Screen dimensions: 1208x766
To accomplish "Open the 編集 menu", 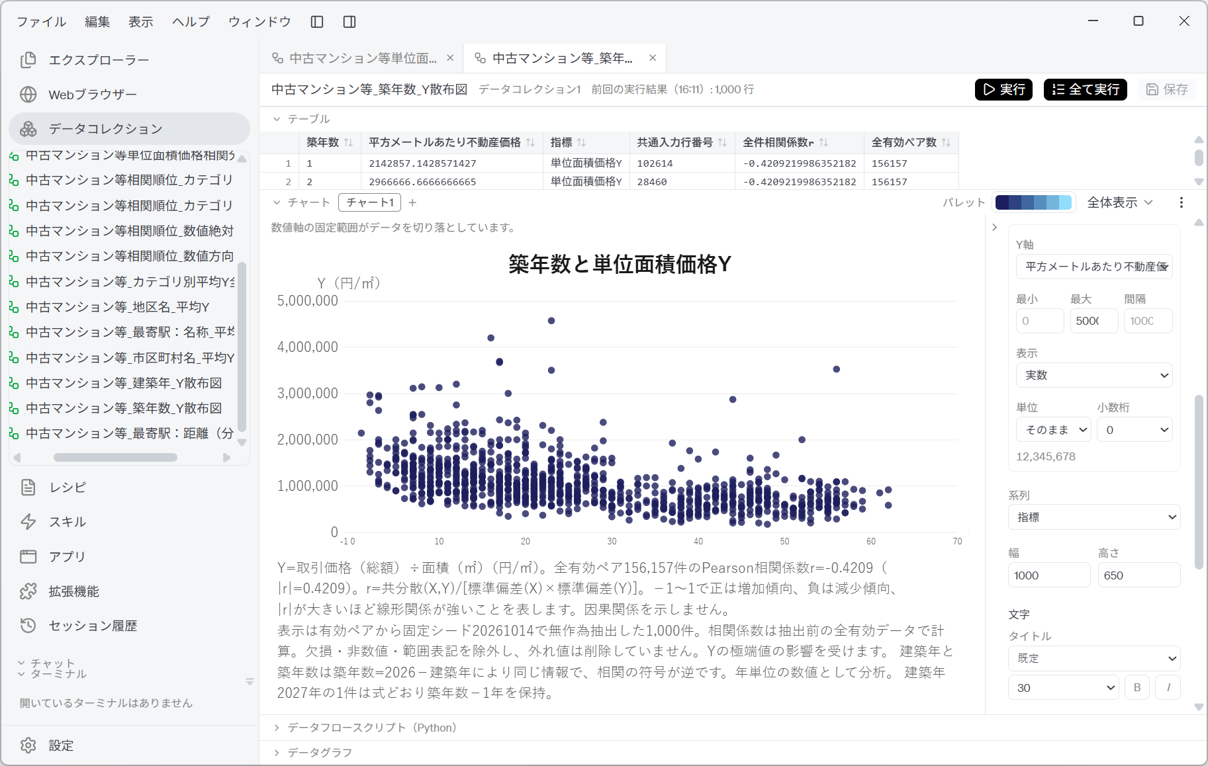I will (97, 22).
